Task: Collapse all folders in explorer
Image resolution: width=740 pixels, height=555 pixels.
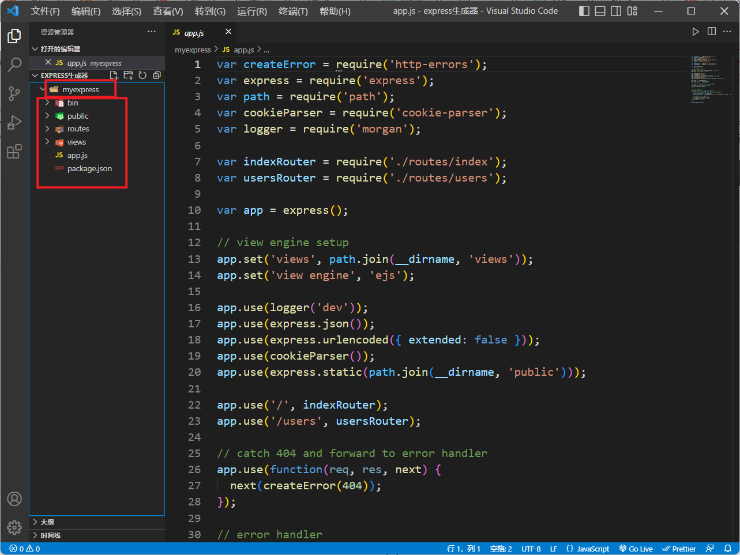Action: point(157,75)
